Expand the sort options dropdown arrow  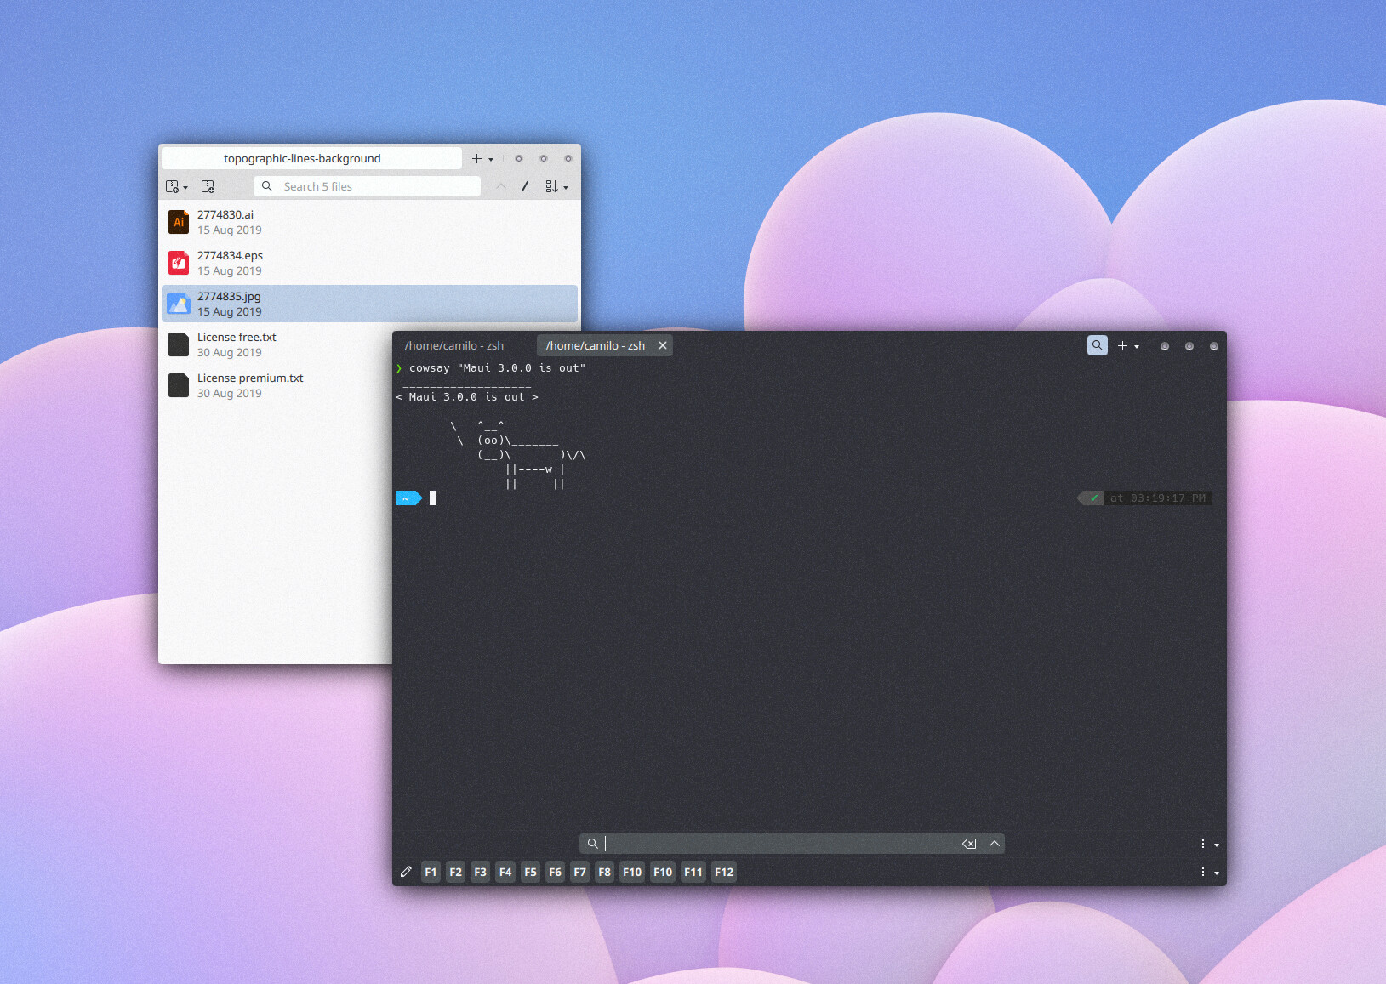point(566,188)
